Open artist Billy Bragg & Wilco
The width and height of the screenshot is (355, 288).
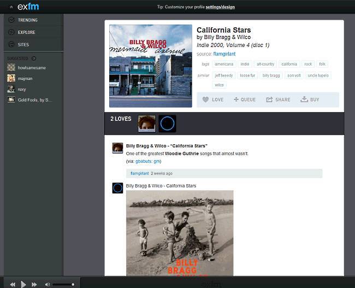[x=227, y=37]
